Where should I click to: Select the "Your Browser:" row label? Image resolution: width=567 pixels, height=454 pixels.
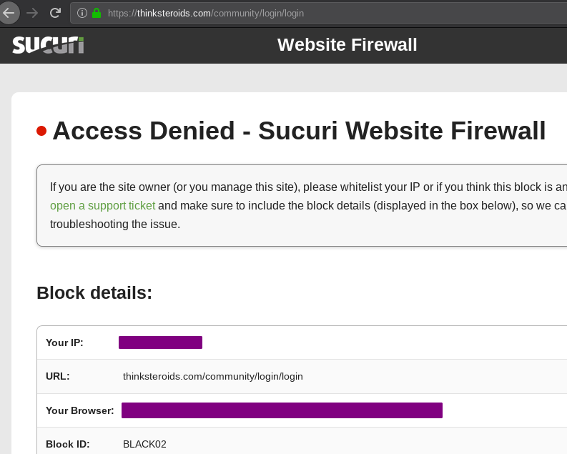(x=79, y=410)
